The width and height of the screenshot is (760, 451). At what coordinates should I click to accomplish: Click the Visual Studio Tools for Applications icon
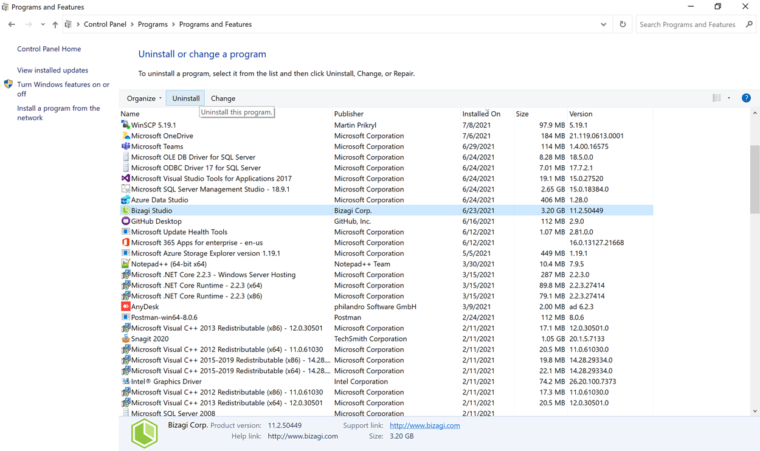125,178
